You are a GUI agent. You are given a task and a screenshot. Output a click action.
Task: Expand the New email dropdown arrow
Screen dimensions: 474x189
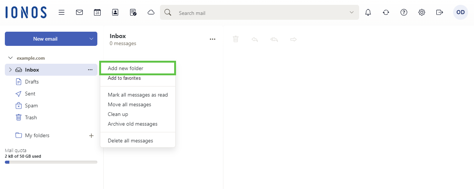[x=91, y=39]
